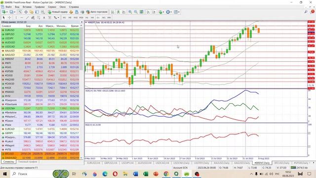Switch timeframe to M15
The height and width of the screenshot is (178, 316).
tap(76, 18)
